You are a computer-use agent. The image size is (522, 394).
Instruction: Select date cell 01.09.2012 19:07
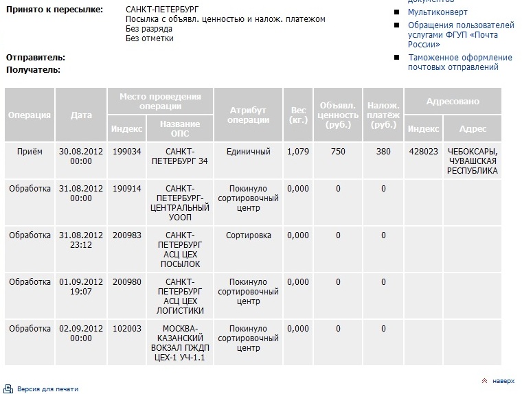click(x=81, y=295)
